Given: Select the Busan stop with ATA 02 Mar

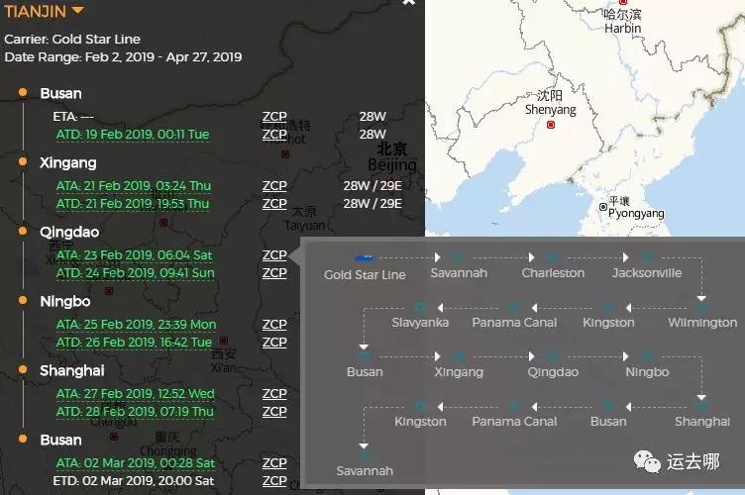Looking at the screenshot, I should pyautogui.click(x=60, y=440).
